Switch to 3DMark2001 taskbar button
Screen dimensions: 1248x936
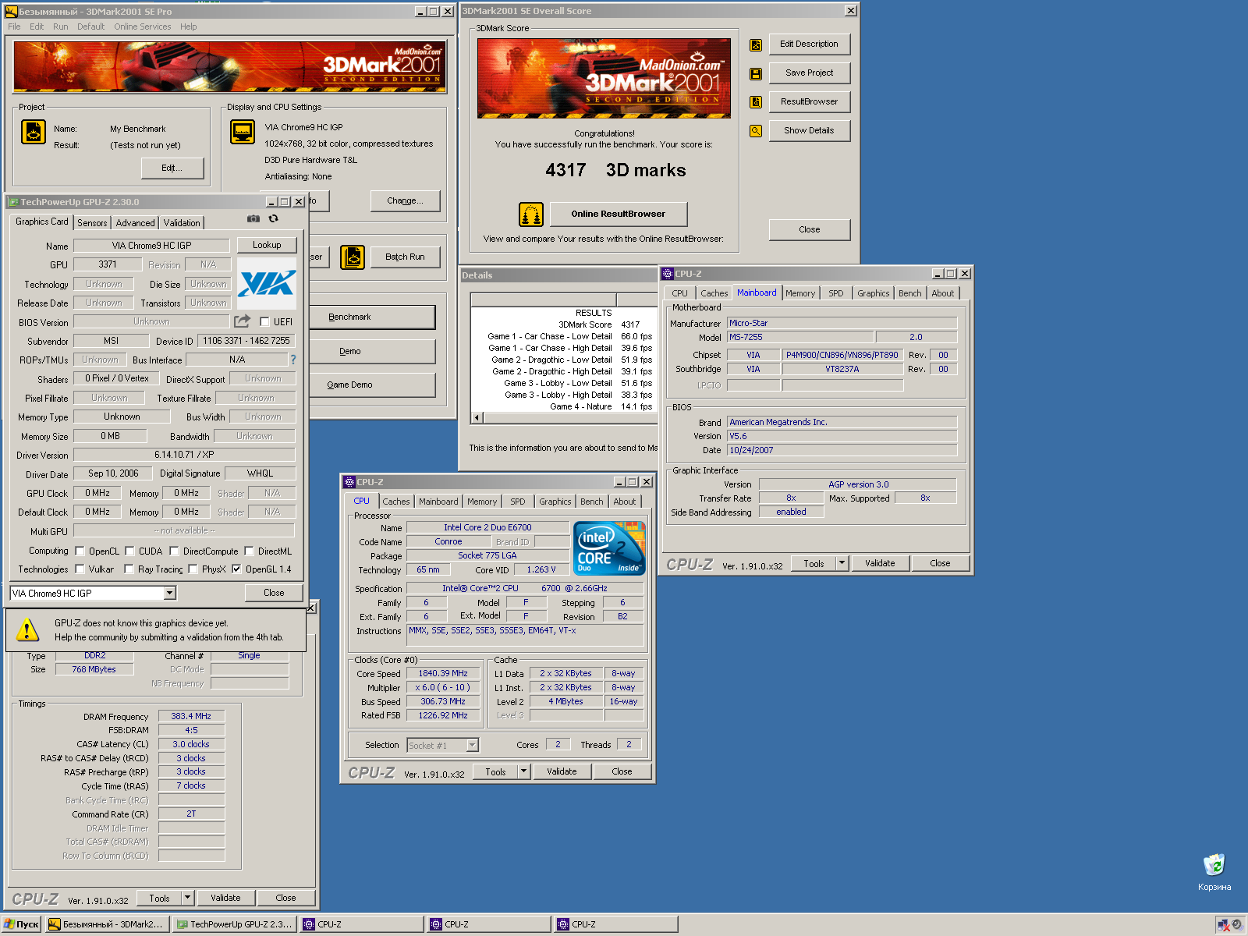pos(108,924)
